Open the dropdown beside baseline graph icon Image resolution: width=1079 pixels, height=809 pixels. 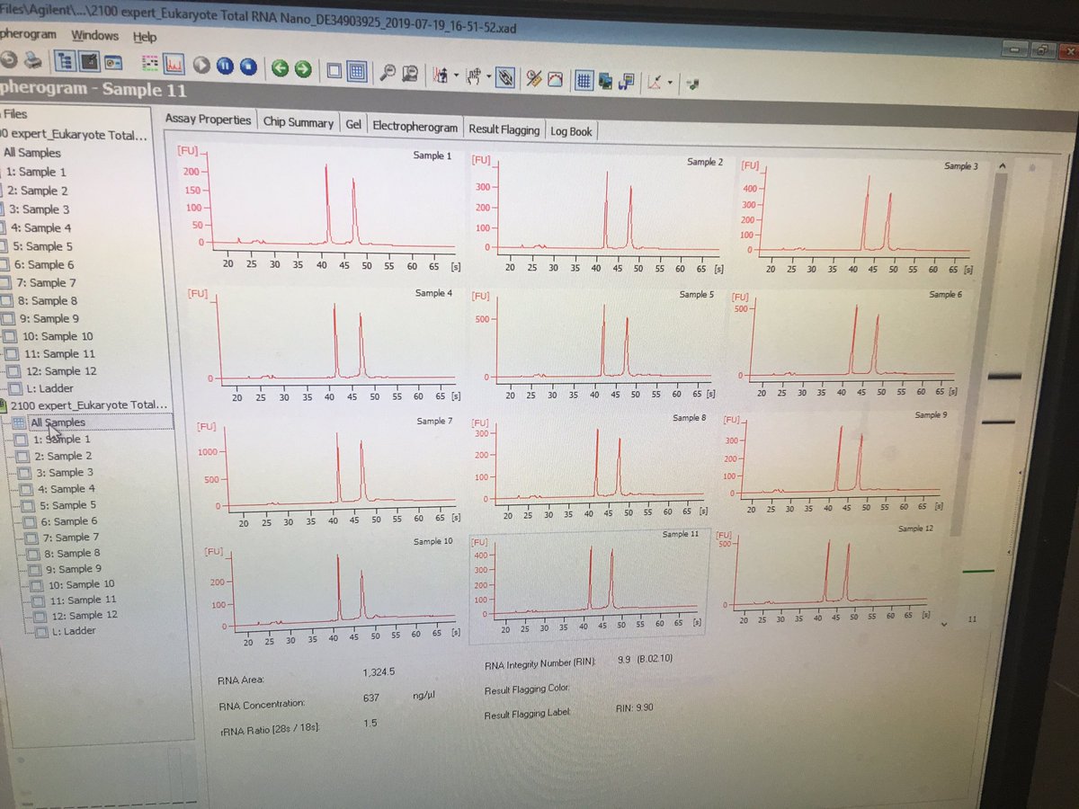tap(670, 83)
